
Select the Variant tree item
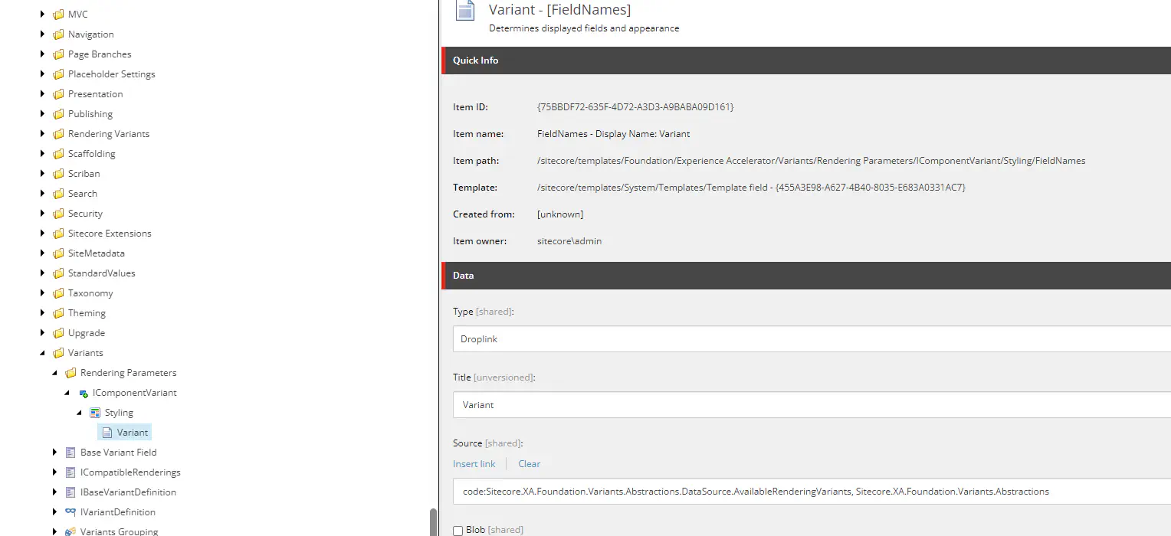[125, 433]
